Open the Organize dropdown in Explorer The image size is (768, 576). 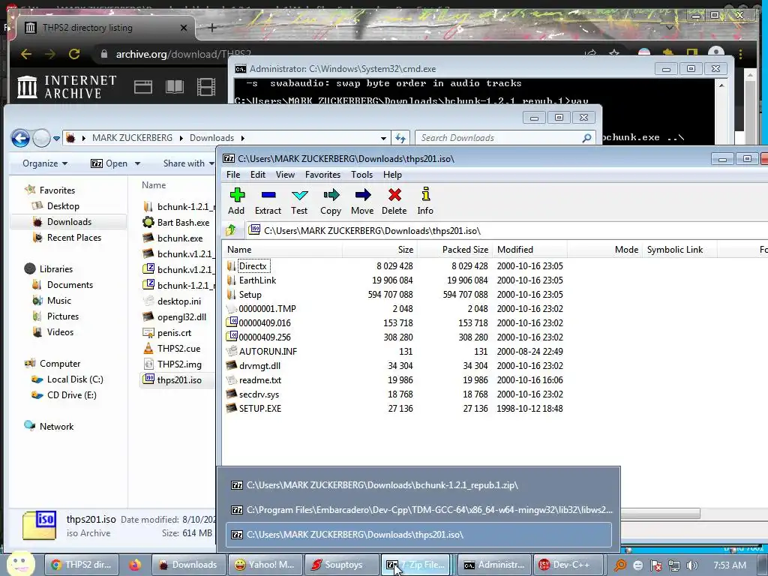click(45, 163)
